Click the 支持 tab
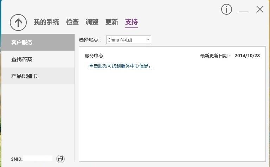This screenshot has height=167, width=270. pos(131,22)
